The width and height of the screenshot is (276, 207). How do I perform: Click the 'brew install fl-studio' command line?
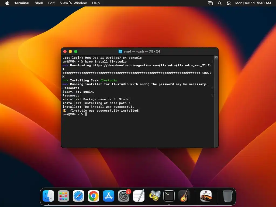106,61
